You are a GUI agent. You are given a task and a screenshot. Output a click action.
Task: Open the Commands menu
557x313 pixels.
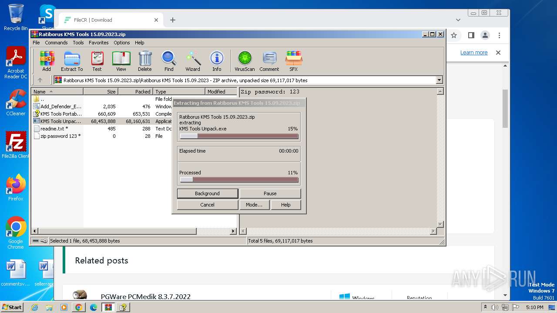pos(56,43)
